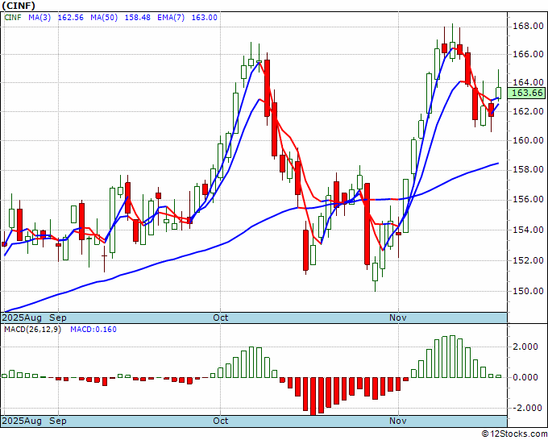Viewport: 548px width, 440px height.
Task: Click the 160.00 price axis label
Action: click(x=528, y=140)
